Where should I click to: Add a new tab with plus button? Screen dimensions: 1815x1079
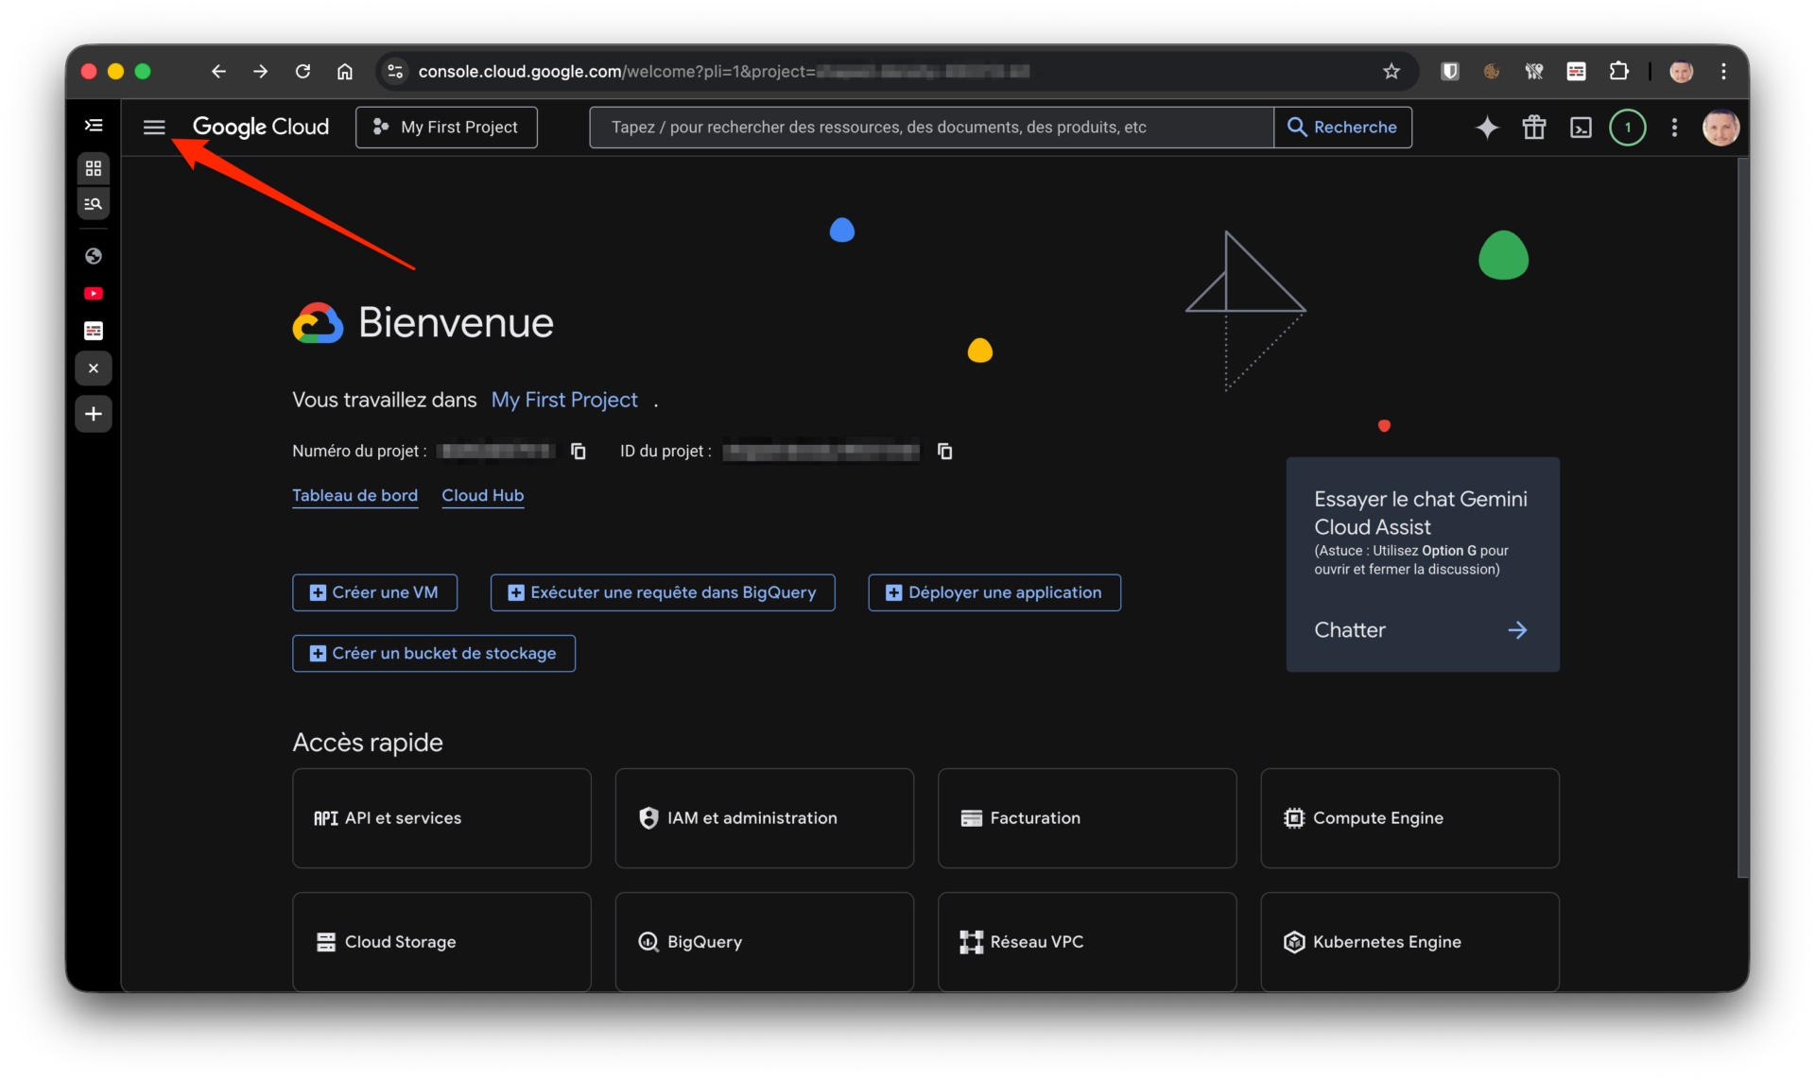(94, 414)
